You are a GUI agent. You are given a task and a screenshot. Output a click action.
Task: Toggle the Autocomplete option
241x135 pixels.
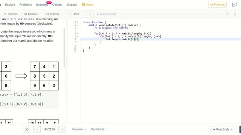coord(107,14)
